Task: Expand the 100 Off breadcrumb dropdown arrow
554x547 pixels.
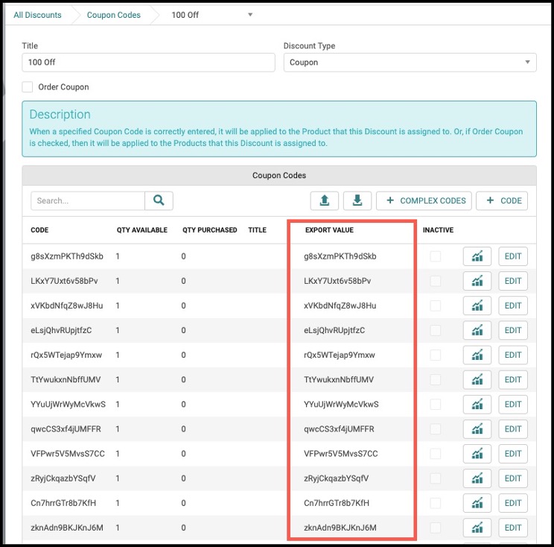Action: [250, 14]
